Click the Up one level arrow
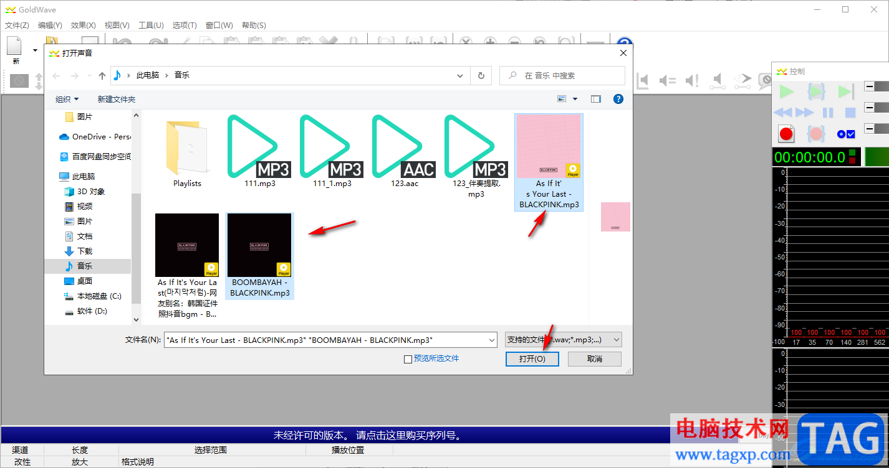 coord(102,75)
